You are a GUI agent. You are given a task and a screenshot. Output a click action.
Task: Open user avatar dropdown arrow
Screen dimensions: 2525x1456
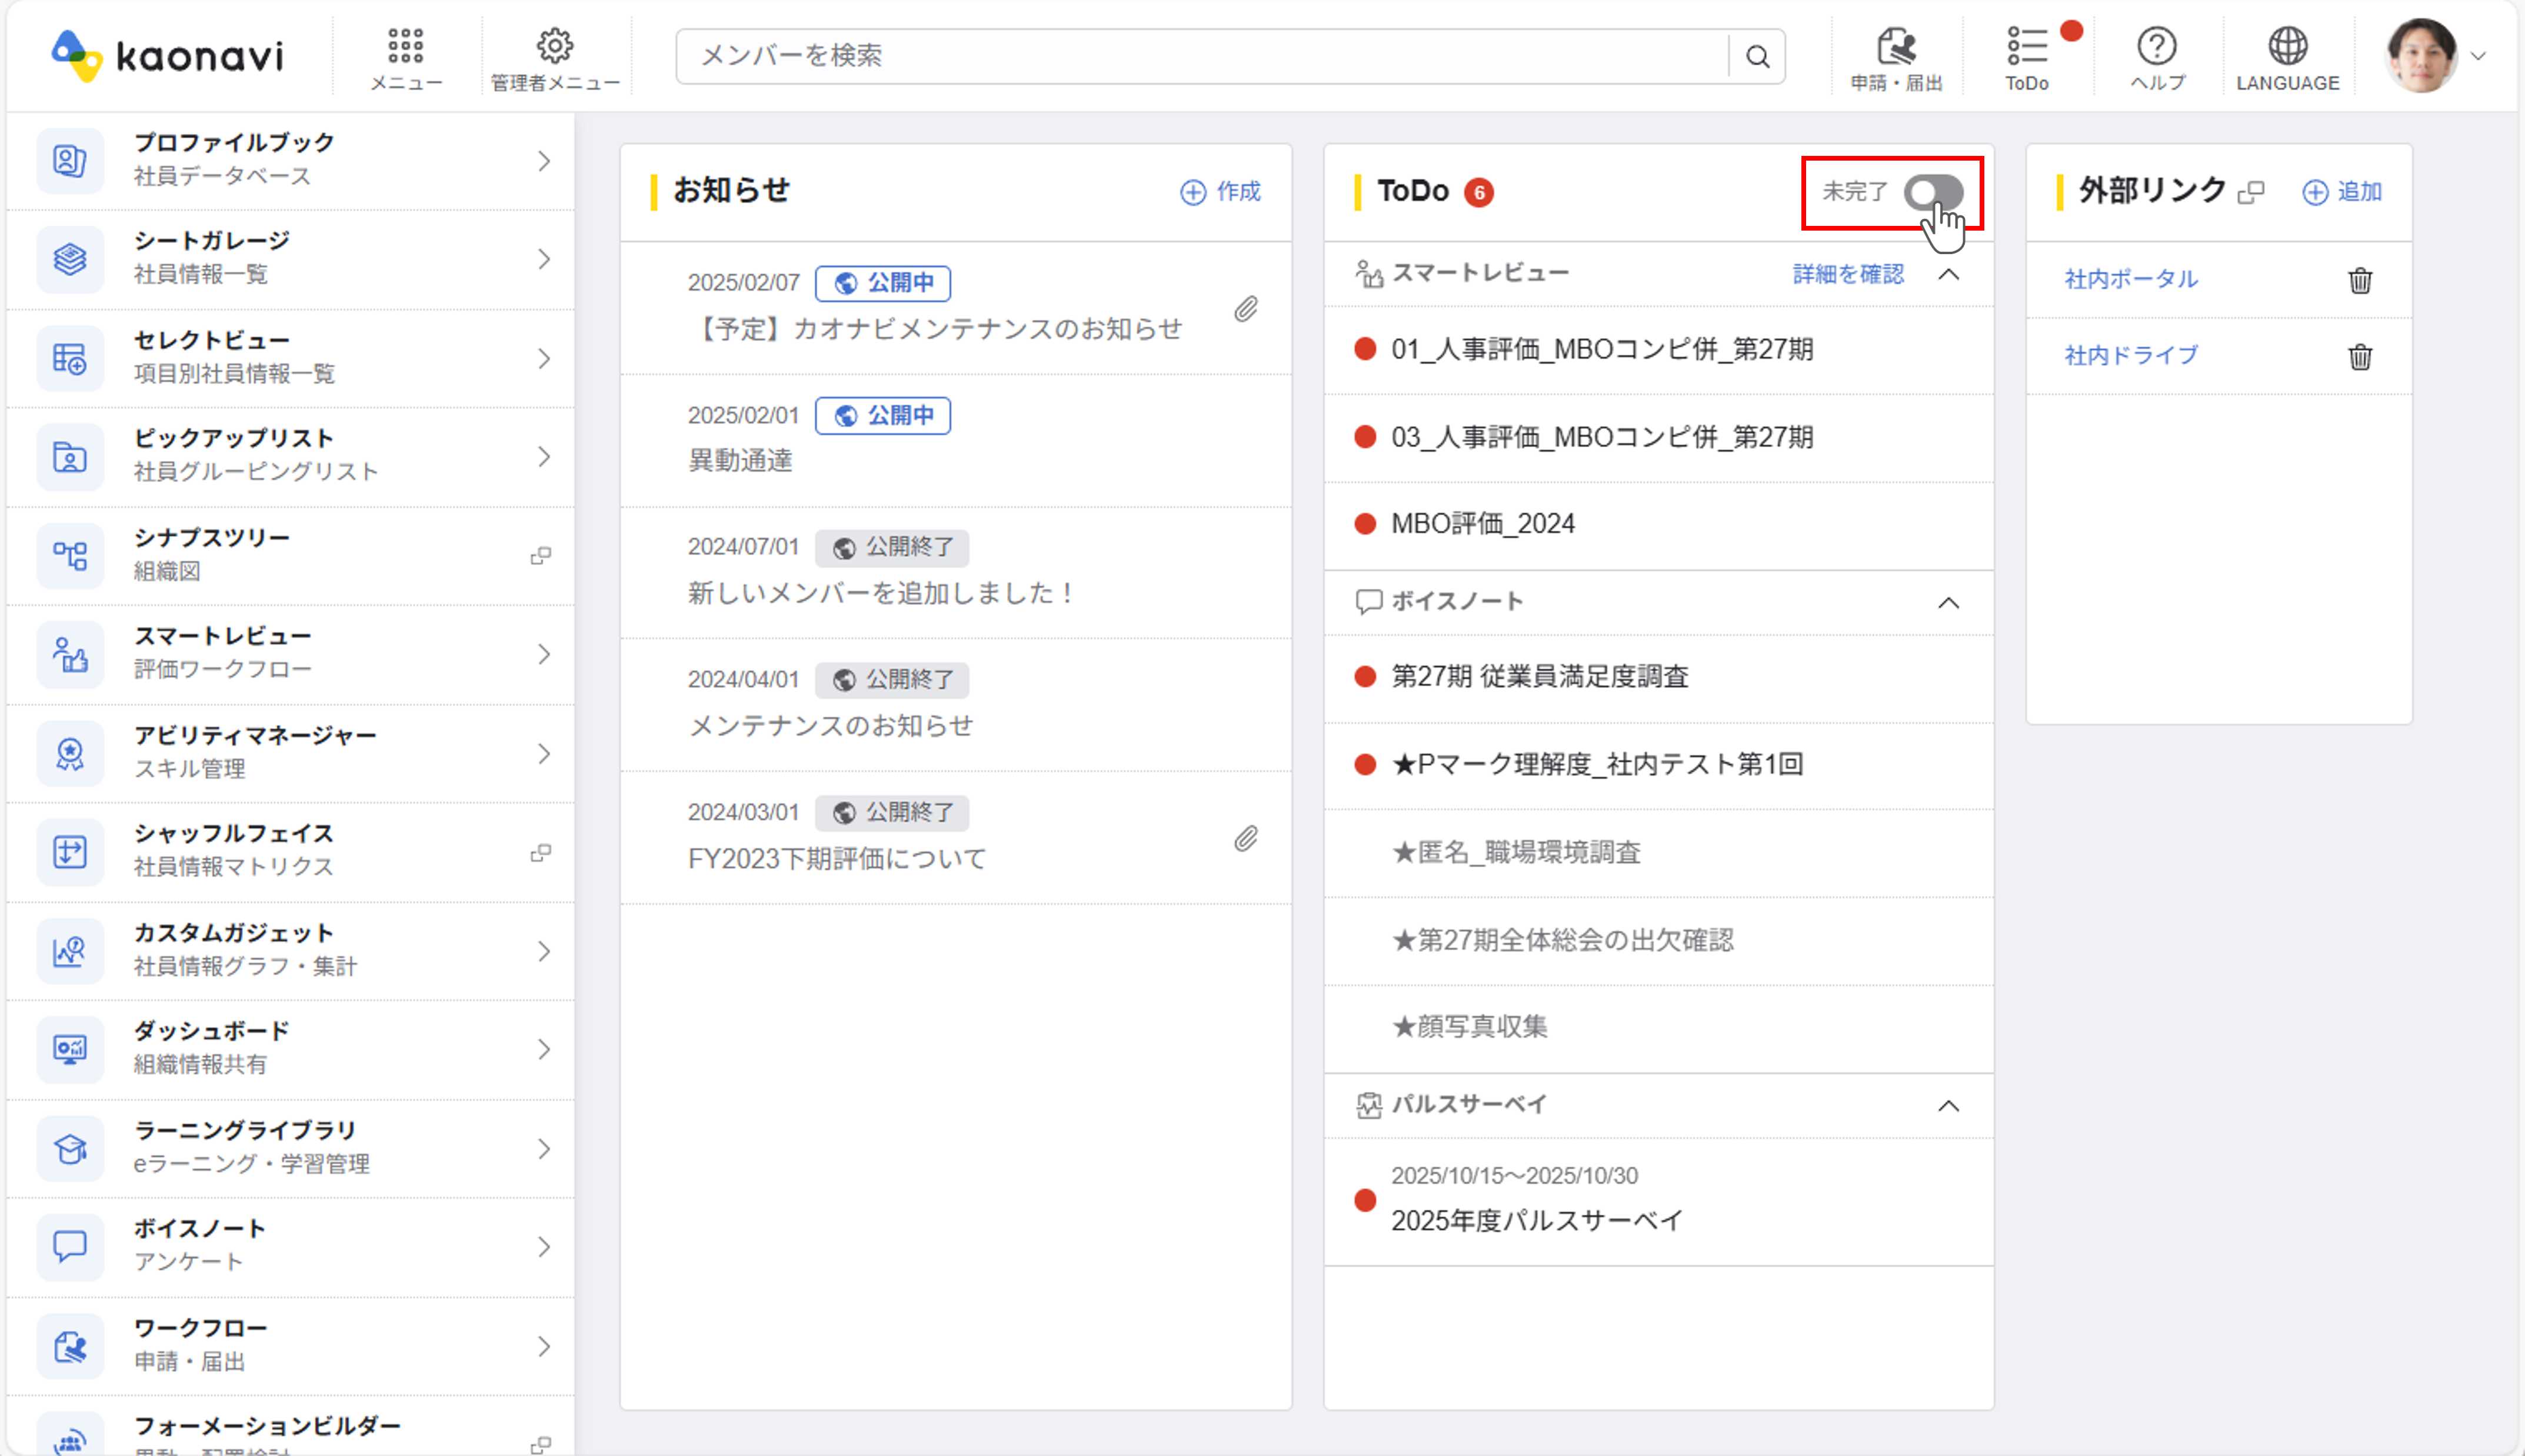coord(2478,56)
